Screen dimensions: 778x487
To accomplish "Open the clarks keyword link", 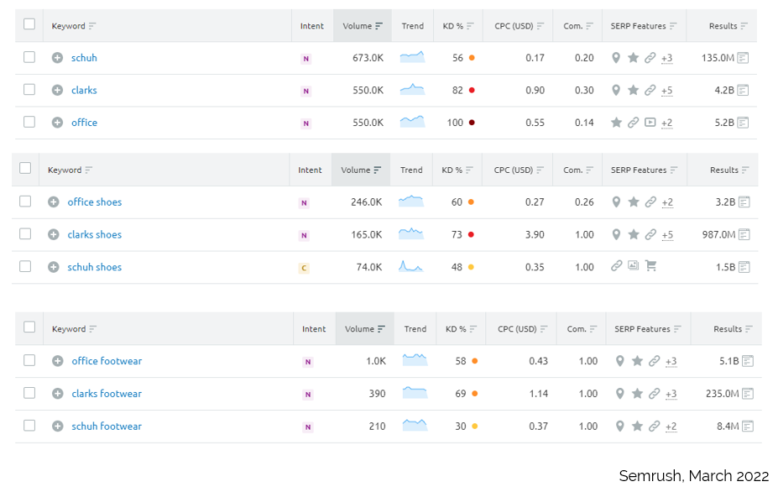I will (85, 90).
